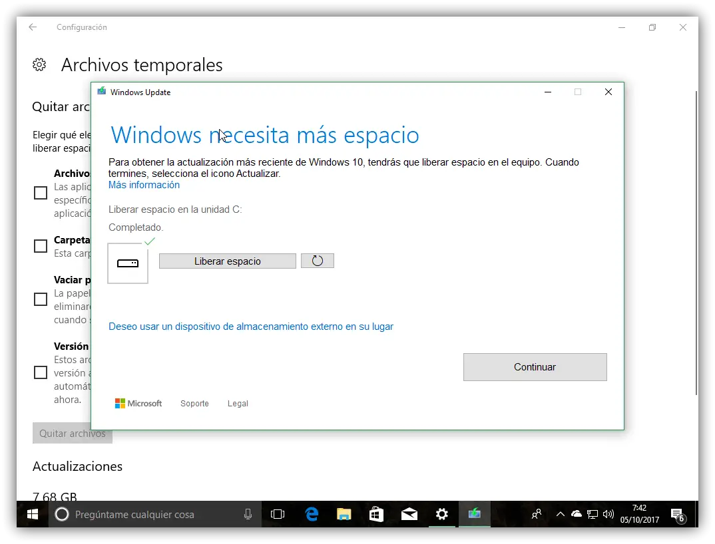Minimize the Windows Update dialog

[x=548, y=92]
